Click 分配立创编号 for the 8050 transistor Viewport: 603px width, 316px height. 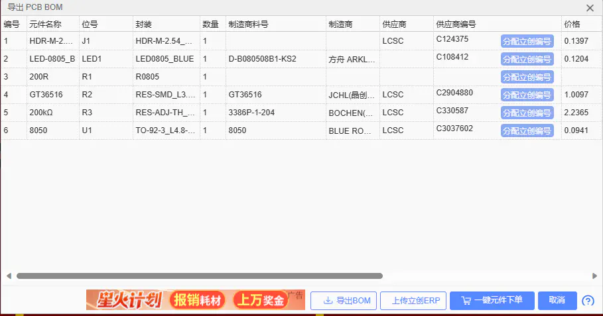pos(527,131)
